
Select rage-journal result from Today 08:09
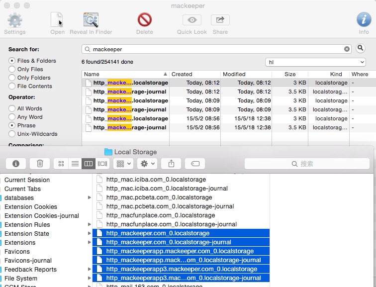point(229,109)
